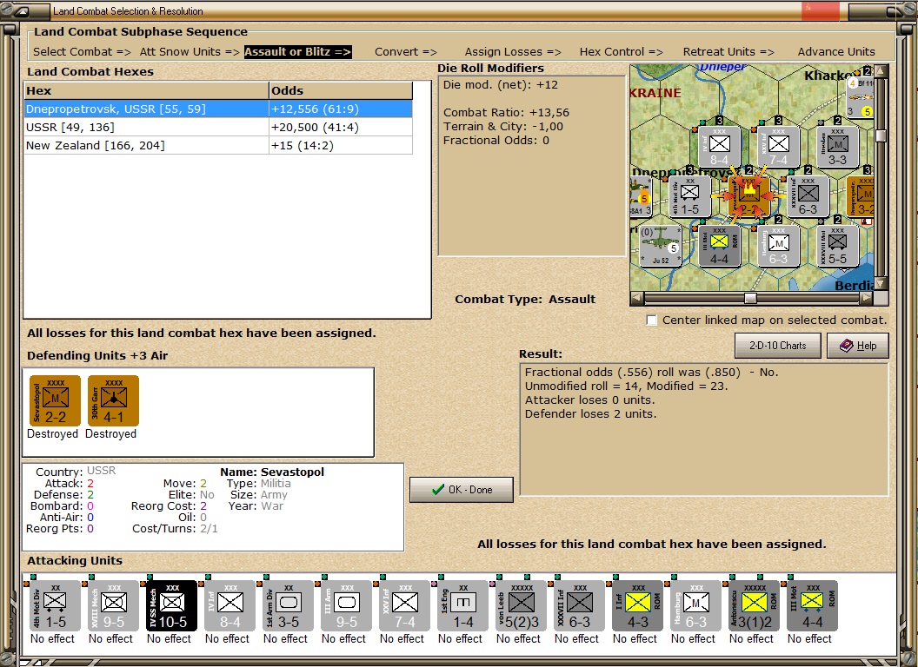Select the XVIII Mech 9-5 attacking unit
This screenshot has width=918, height=667.
[113, 605]
